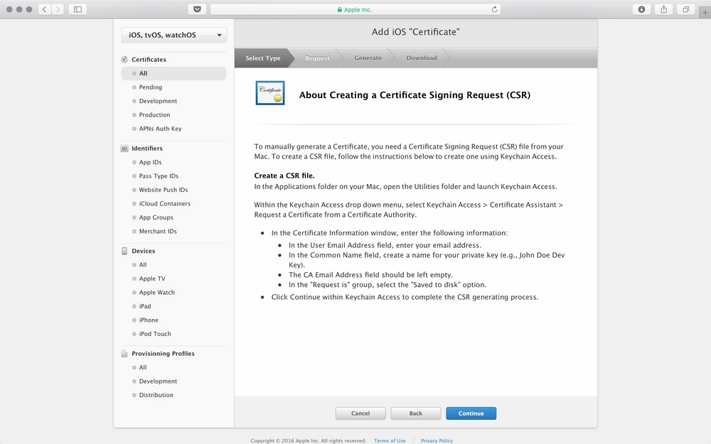The height and width of the screenshot is (444, 711).
Task: Go forward with Safari's forward arrow
Action: [58, 9]
